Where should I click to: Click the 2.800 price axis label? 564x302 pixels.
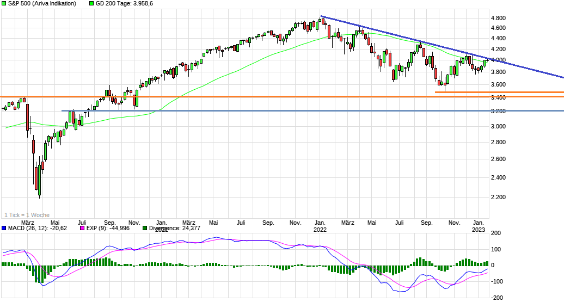pyautogui.click(x=498, y=142)
